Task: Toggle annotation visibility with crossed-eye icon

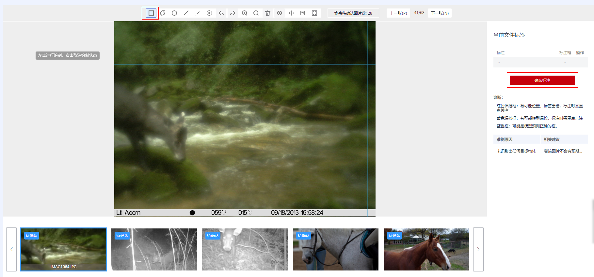Action: 280,13
